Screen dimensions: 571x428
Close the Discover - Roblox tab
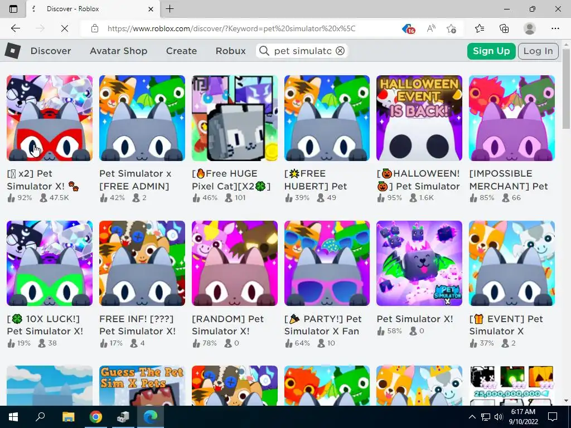coord(151,9)
